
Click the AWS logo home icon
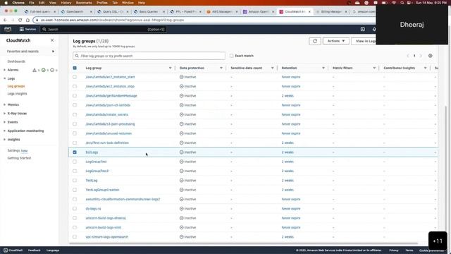click(8, 29)
